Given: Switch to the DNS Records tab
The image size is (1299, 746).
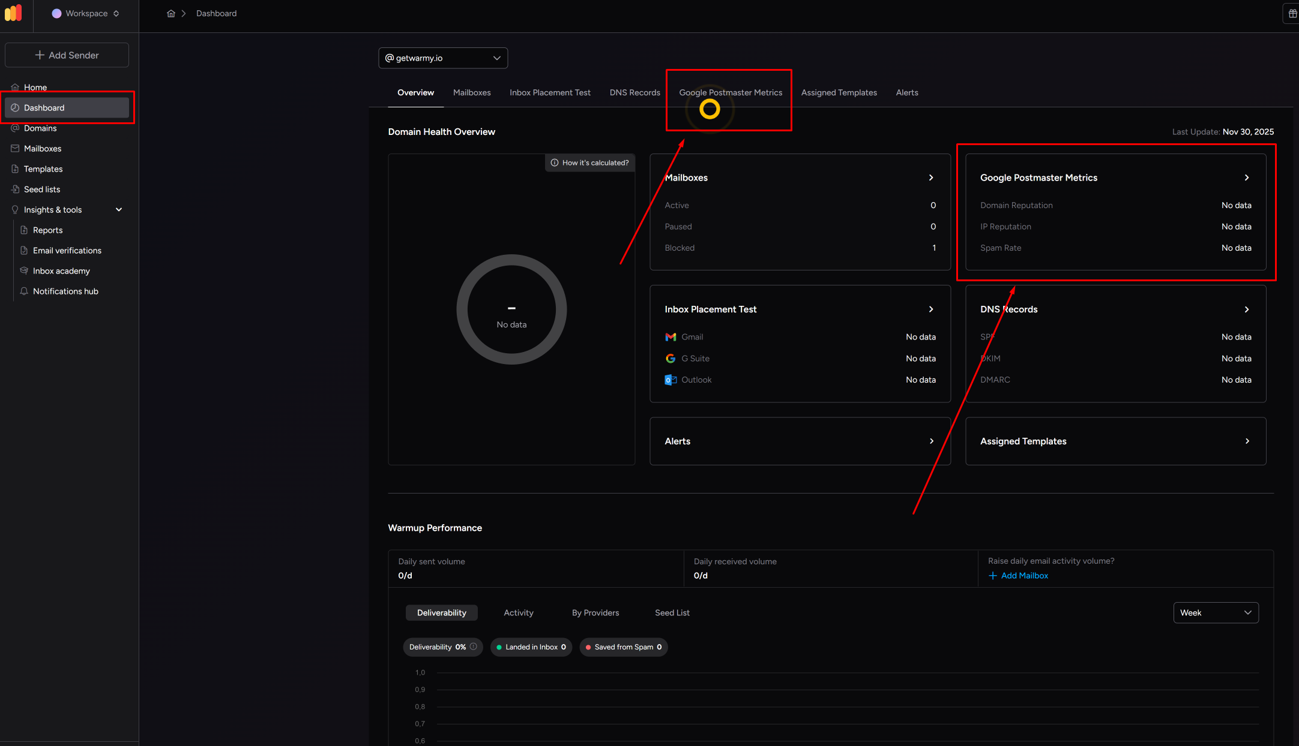Looking at the screenshot, I should pos(634,93).
